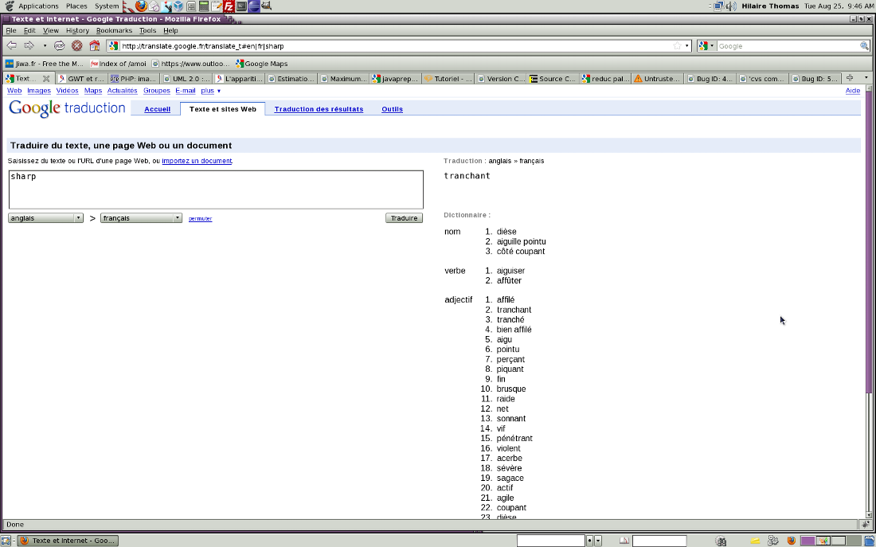Screen dimensions: 876x547
Task: Switch to the 'GWT et r...' tab
Action: click(81, 79)
